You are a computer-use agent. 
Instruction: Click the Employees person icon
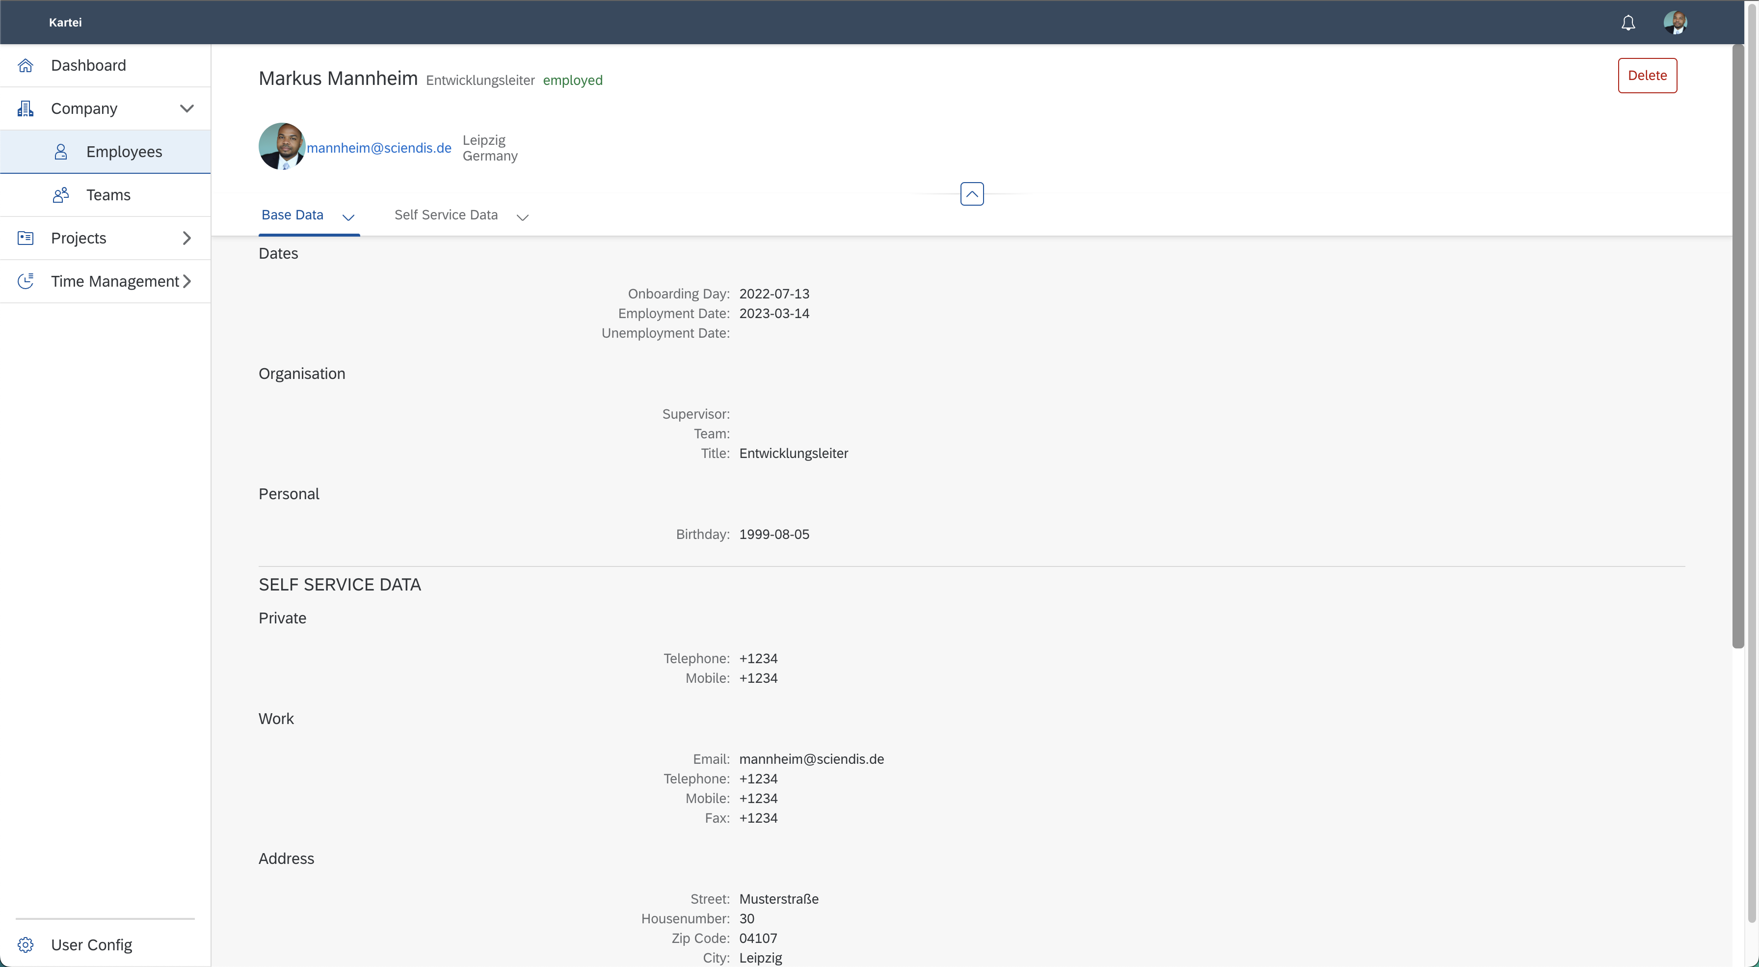pos(61,152)
